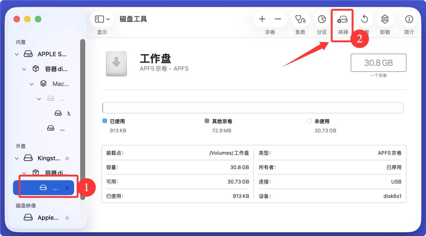
Task: Show volume info using 简介 icon
Action: (409, 19)
